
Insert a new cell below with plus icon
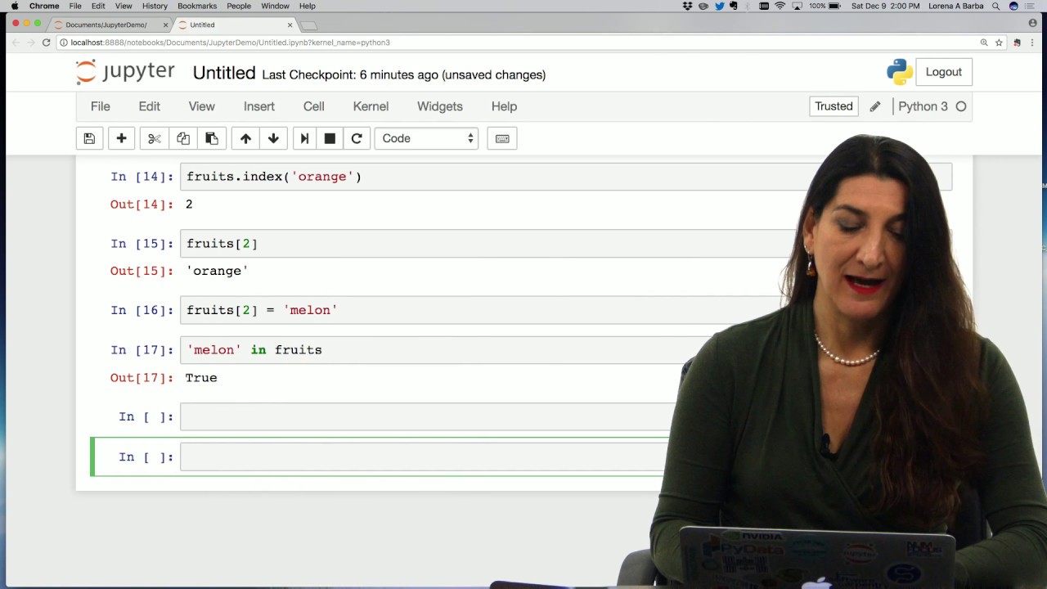(x=121, y=138)
